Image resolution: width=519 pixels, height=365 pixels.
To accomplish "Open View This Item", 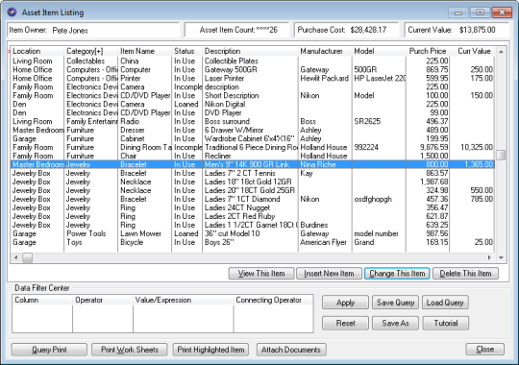I will coord(261,274).
